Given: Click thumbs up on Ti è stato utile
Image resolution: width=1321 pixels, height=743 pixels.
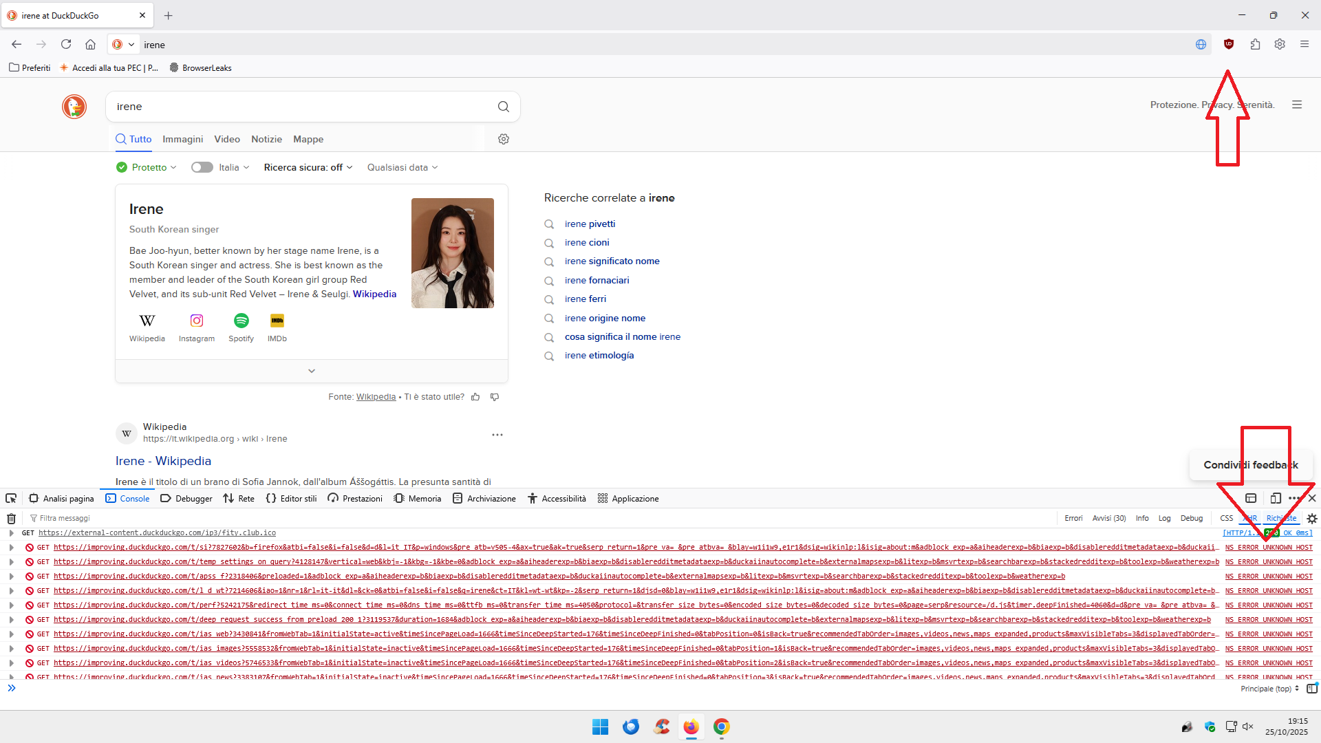Looking at the screenshot, I should [475, 397].
